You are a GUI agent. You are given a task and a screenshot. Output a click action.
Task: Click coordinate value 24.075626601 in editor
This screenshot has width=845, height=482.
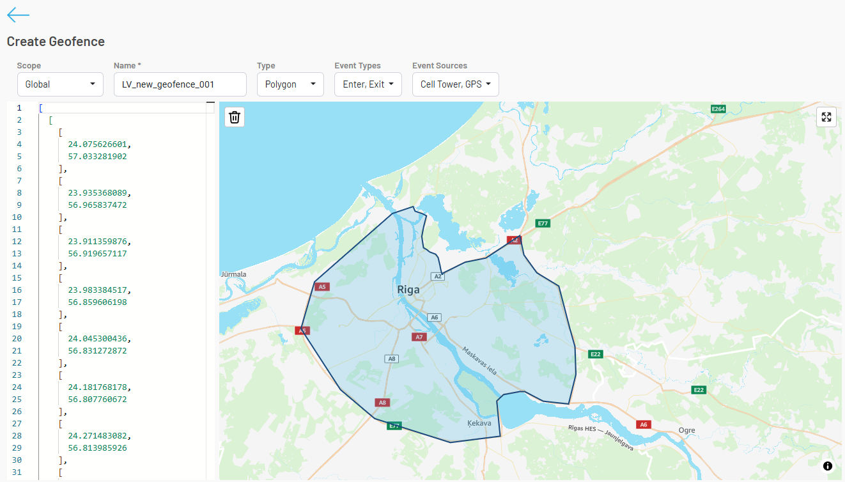99,144
